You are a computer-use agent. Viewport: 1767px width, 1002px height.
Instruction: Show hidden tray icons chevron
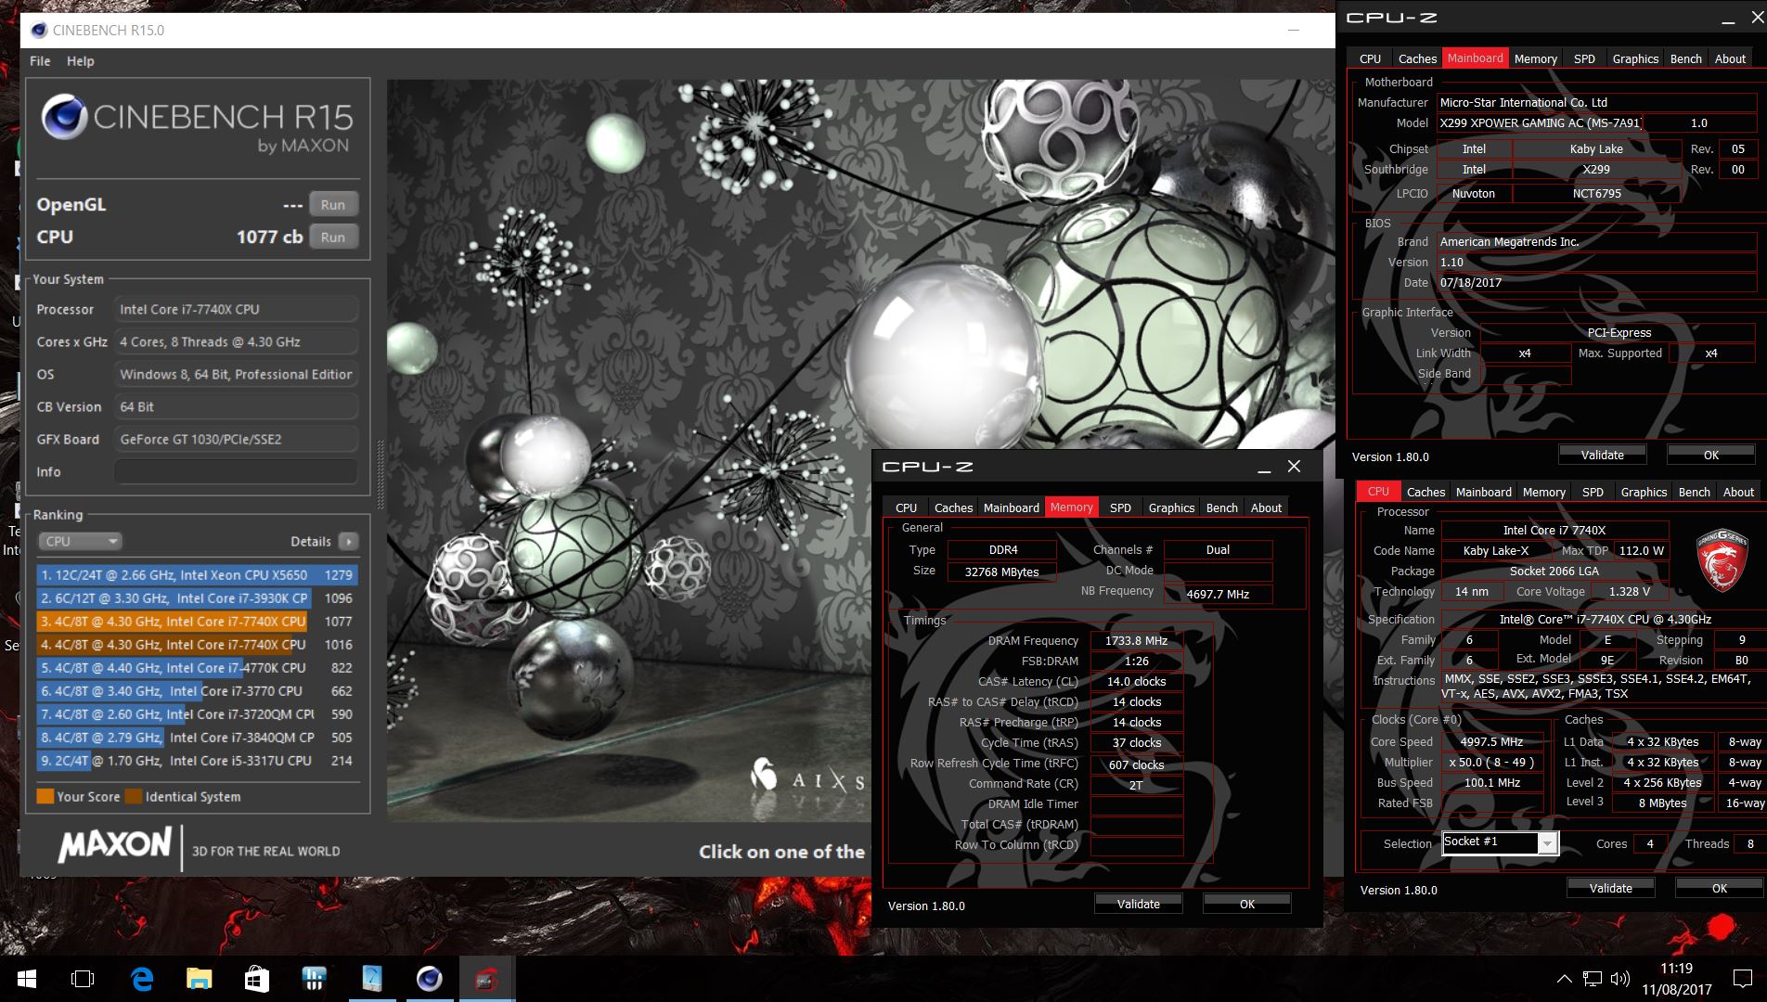(x=1564, y=979)
